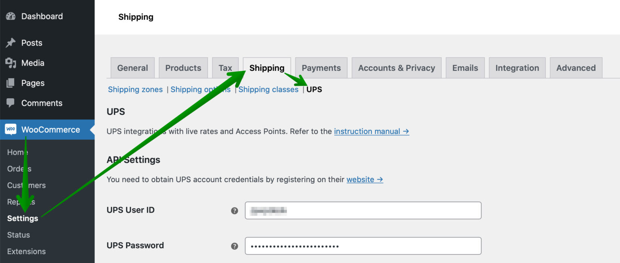Open the Shipping classes section
Viewport: 620px width, 263px height.
[x=268, y=89]
